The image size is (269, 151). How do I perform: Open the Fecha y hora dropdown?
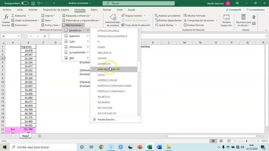(x=50, y=25)
